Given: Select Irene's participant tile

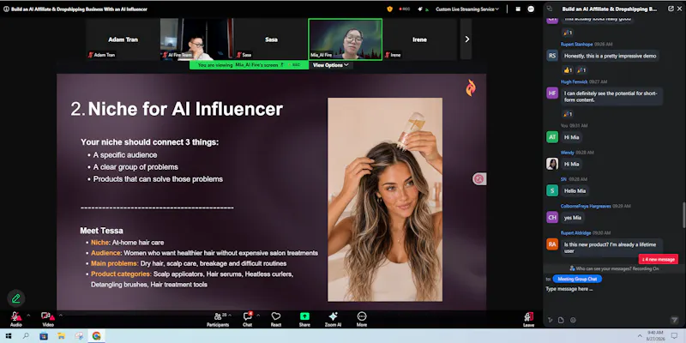Looking at the screenshot, I should [419, 39].
